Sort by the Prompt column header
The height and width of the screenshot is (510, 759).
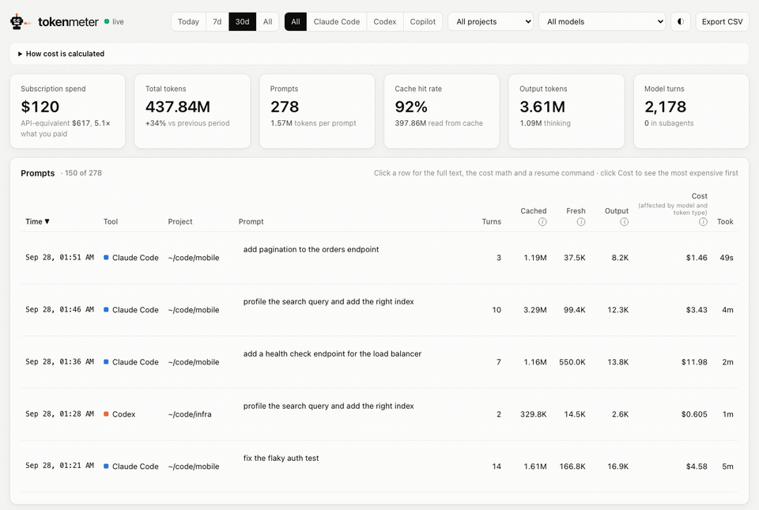pos(251,221)
